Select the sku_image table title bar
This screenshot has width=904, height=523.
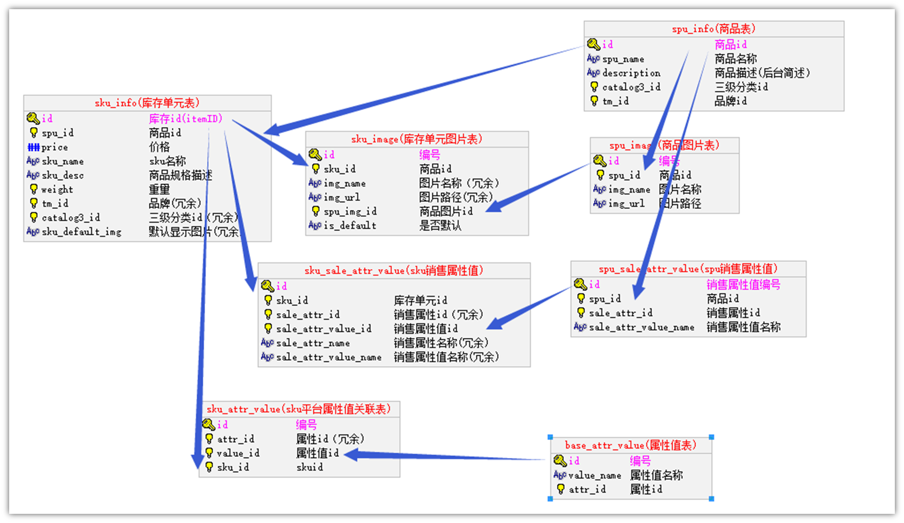point(417,139)
